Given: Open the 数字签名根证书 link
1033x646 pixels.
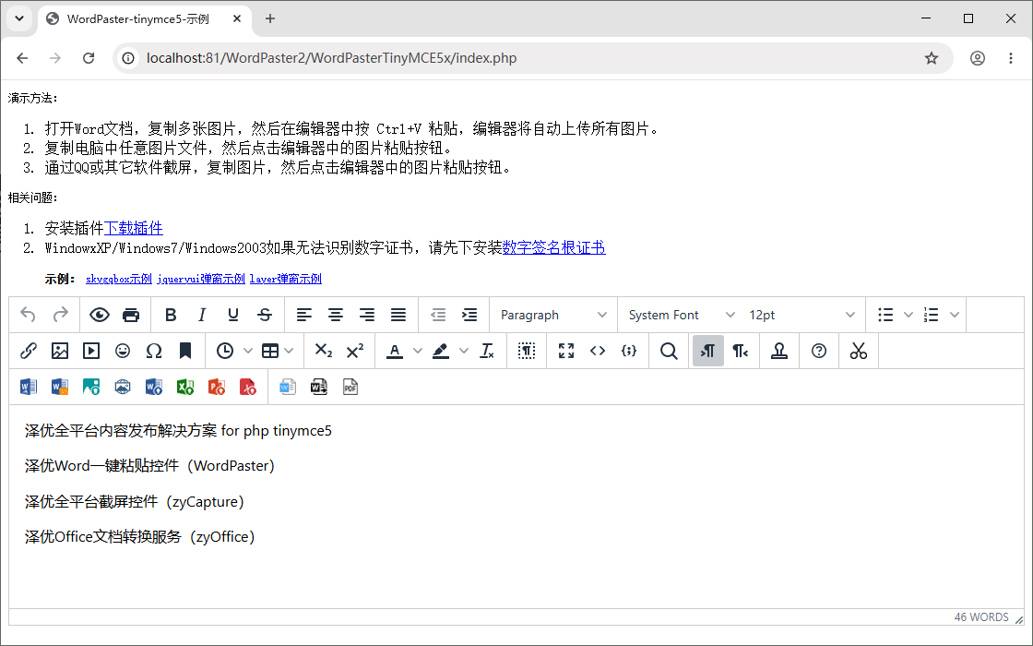Looking at the screenshot, I should [x=554, y=248].
